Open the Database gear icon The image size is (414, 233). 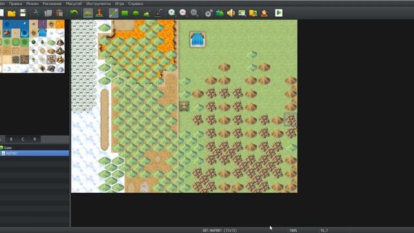tap(208, 13)
